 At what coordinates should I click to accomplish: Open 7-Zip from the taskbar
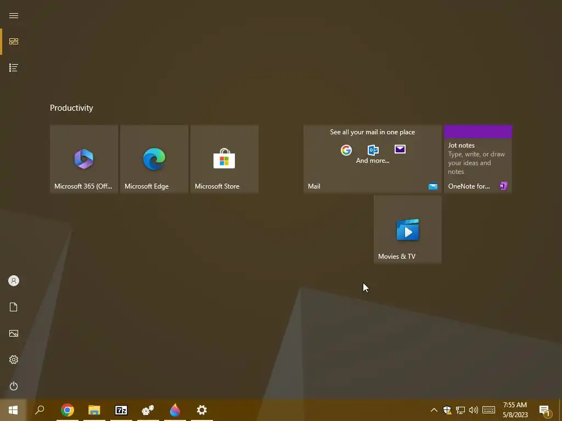point(121,410)
